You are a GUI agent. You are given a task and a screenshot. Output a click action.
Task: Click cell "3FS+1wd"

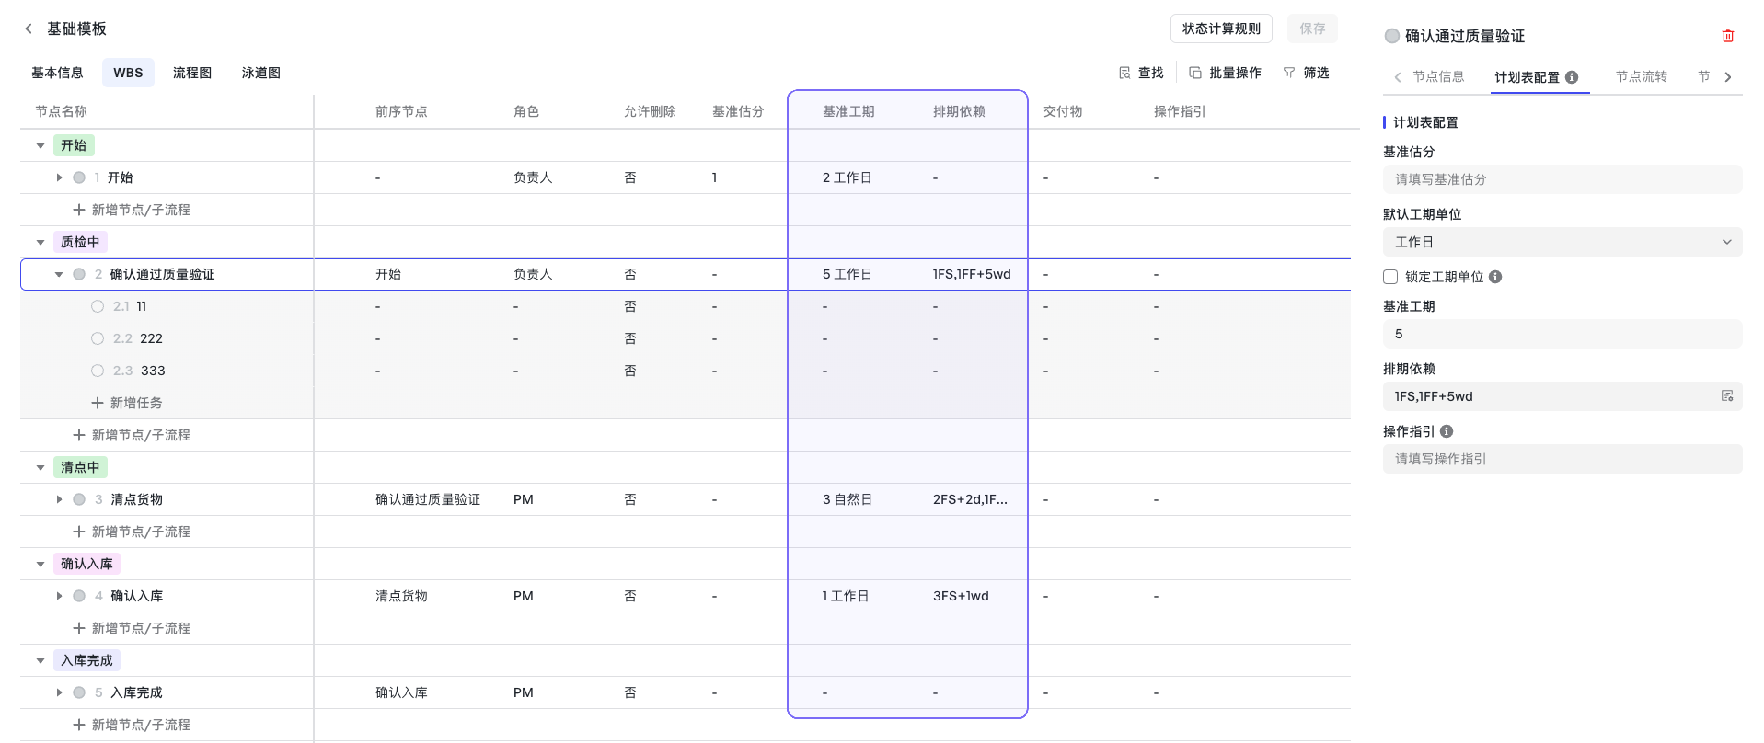click(961, 596)
